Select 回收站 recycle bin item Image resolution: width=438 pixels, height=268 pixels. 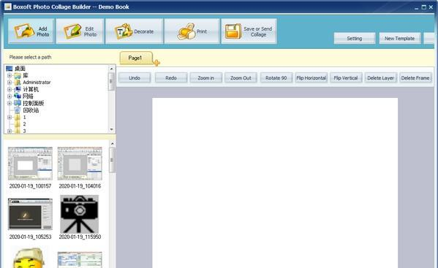click(x=26, y=110)
